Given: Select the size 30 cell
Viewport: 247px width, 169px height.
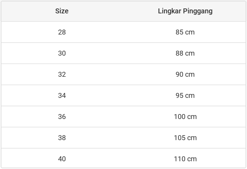Looking at the screenshot, I should [x=62, y=53].
